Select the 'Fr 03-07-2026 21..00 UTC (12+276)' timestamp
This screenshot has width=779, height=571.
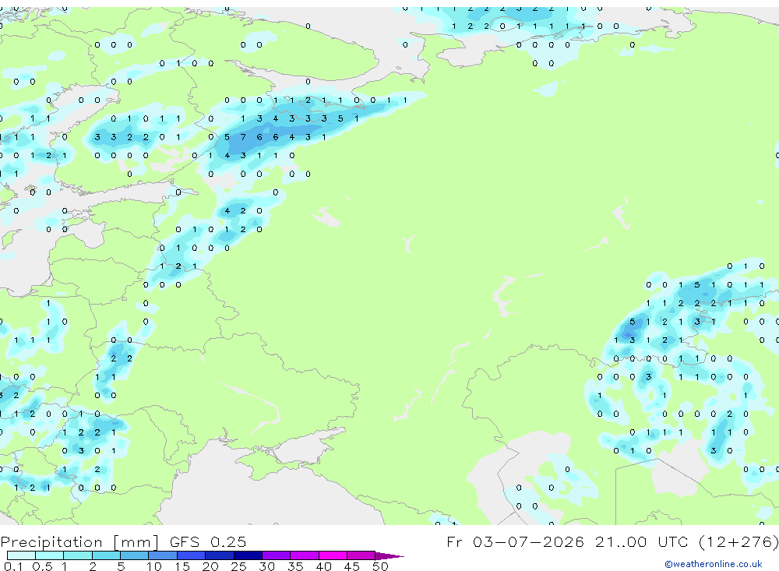612,541
